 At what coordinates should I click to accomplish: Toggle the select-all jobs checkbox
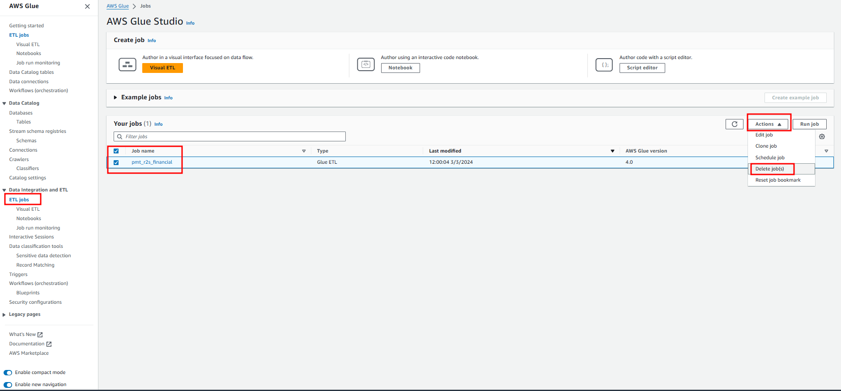coord(116,151)
